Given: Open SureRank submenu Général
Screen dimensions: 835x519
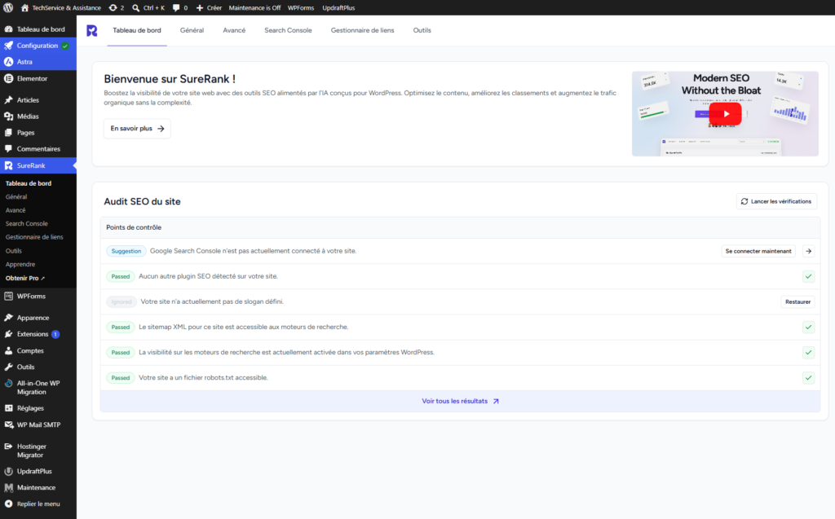Looking at the screenshot, I should 16,196.
